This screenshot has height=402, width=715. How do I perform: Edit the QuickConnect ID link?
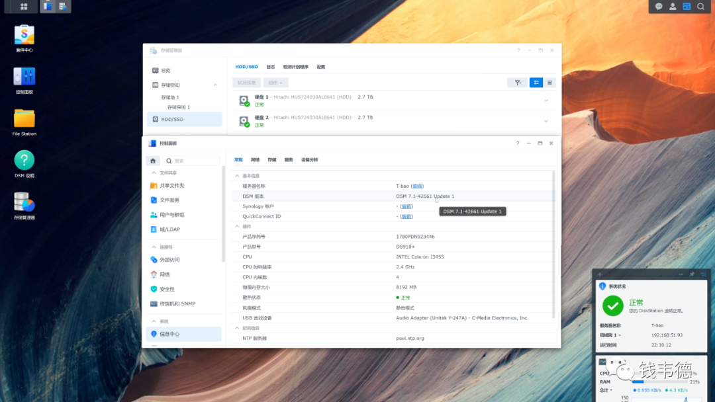pyautogui.click(x=406, y=216)
